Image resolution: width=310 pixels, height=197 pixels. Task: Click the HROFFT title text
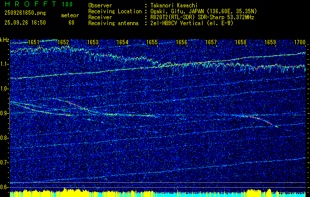click(x=29, y=4)
